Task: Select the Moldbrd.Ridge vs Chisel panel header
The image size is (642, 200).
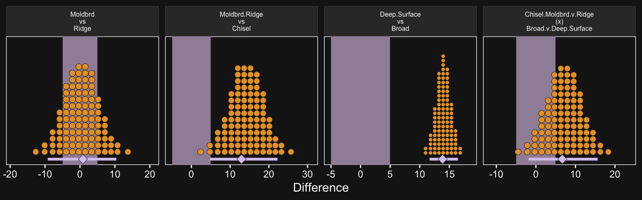Action: pos(241,22)
